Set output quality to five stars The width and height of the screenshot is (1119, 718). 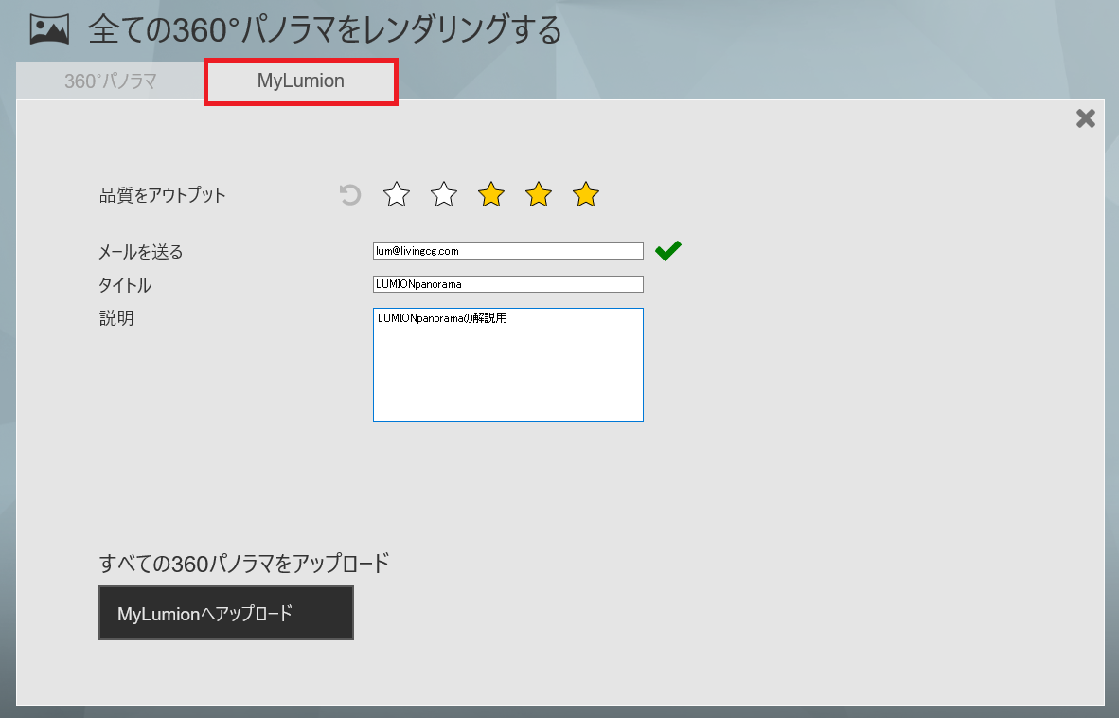point(586,194)
